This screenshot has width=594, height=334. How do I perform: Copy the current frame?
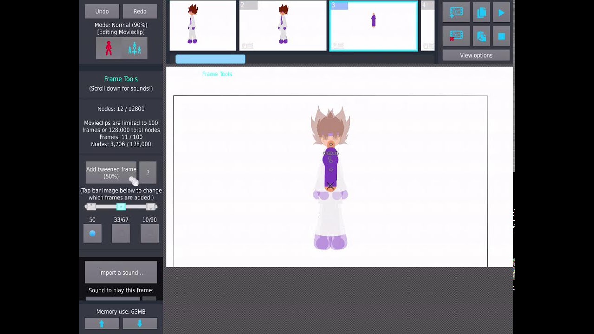click(481, 13)
